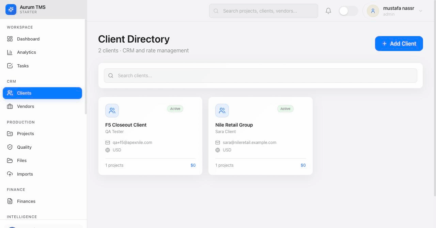Click the Tasks checkbox icon
436x228 pixels.
(10, 66)
